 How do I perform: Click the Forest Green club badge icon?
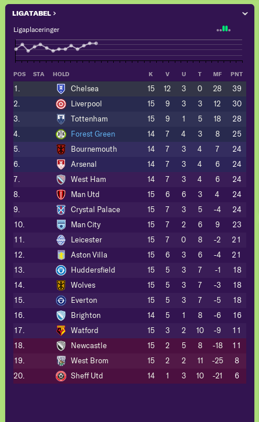61,134
